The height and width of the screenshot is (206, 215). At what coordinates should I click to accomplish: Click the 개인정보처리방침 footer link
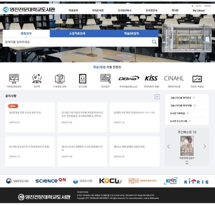coord(83,192)
